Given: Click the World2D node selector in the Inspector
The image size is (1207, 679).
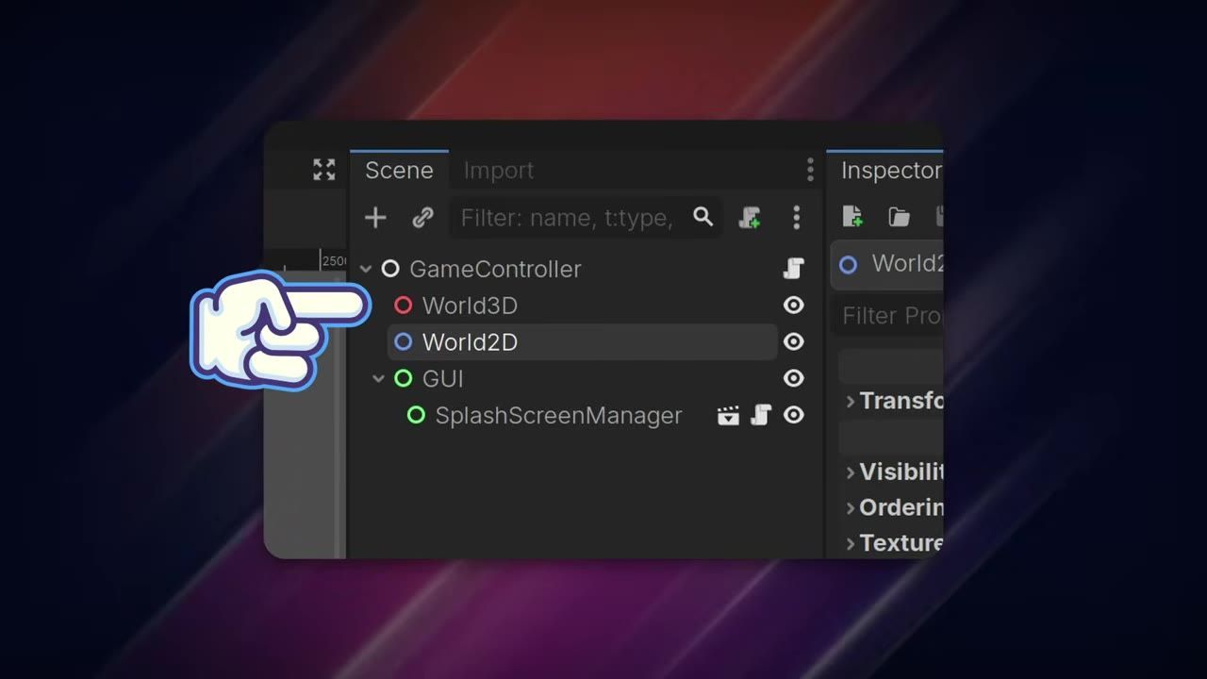Looking at the screenshot, I should pos(887,264).
